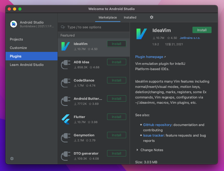Select the Android Butter... plugin name
Image resolution: width=224 pixels, height=171 pixels.
pos(88,98)
